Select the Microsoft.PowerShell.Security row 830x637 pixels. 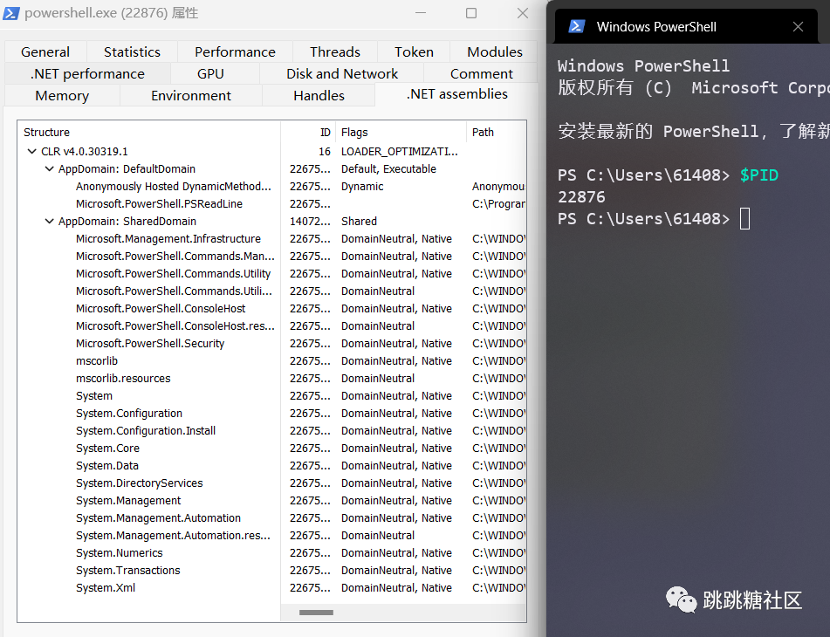272,343
